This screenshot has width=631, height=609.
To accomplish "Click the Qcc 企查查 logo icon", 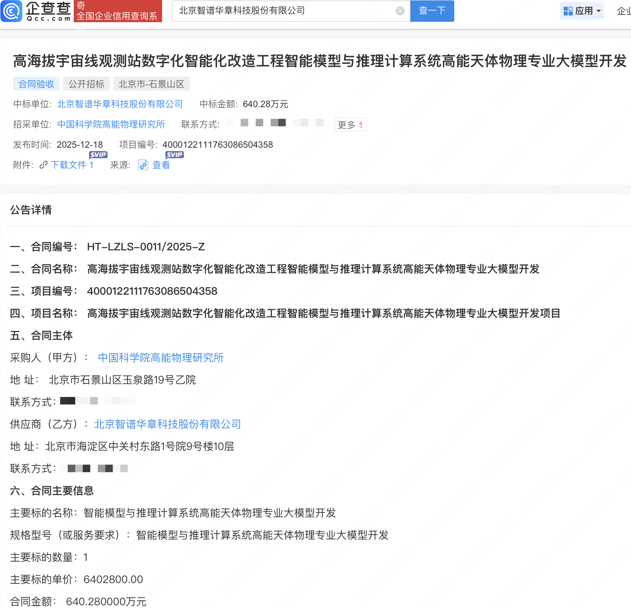I will click(12, 11).
